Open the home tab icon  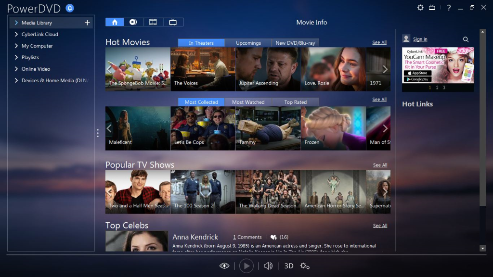(115, 22)
